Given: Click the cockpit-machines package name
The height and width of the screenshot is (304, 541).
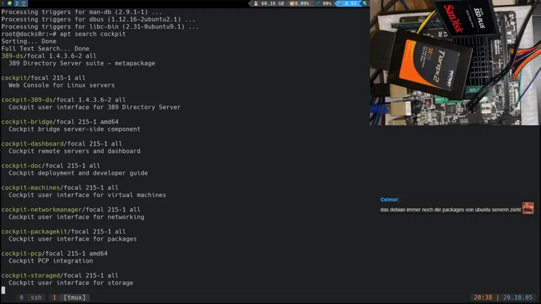Looking at the screenshot, I should [x=30, y=188].
